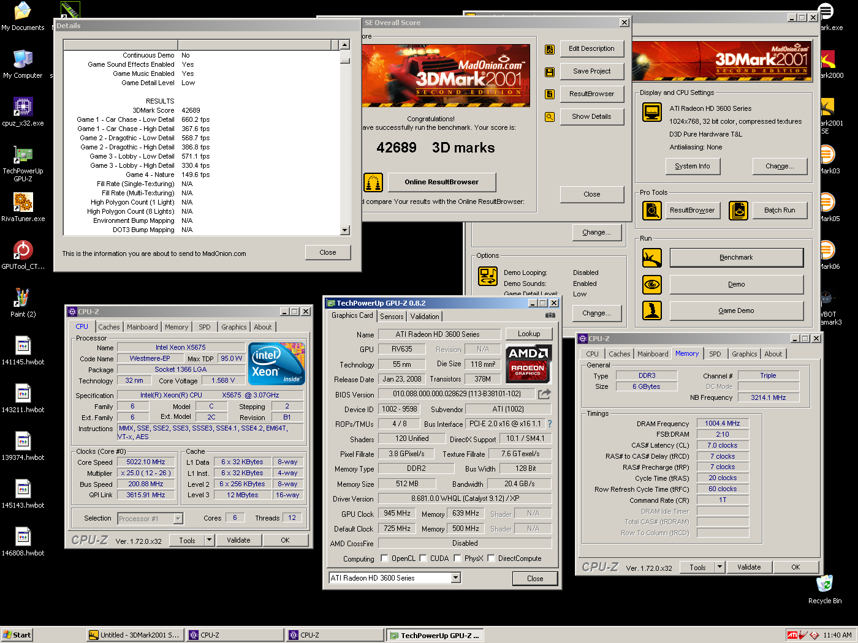The height and width of the screenshot is (643, 858).
Task: Enable CUDA checkbox in GPU-Z
Action: (423, 558)
